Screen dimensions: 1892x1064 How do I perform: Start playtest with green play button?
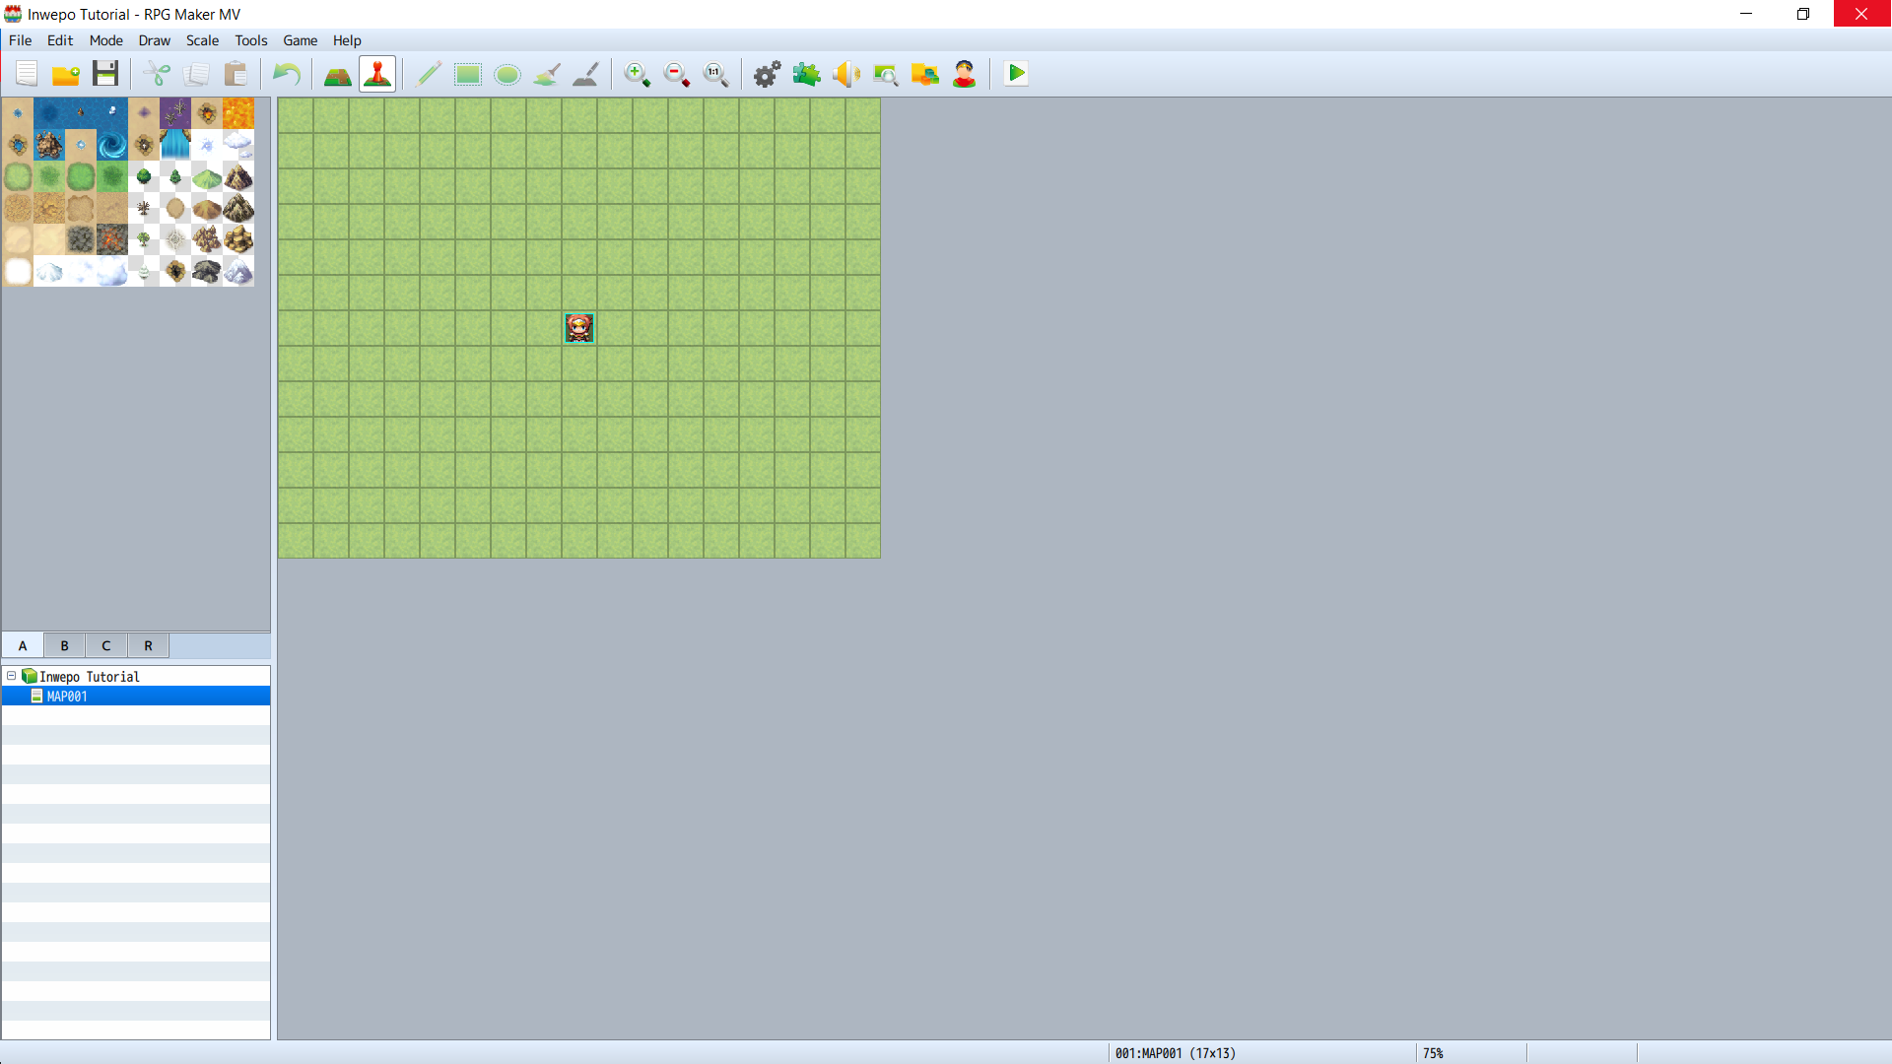click(x=1016, y=74)
